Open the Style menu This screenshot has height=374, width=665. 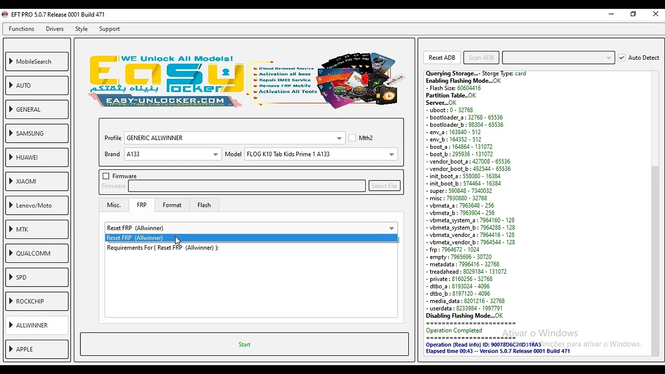point(81,29)
